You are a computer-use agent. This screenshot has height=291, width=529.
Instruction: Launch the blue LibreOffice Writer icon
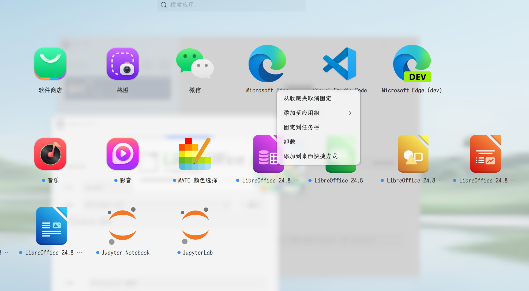[51, 226]
